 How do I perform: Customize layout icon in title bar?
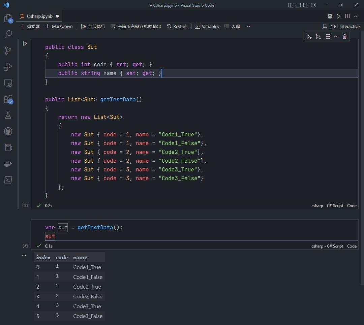pyautogui.click(x=313, y=5)
